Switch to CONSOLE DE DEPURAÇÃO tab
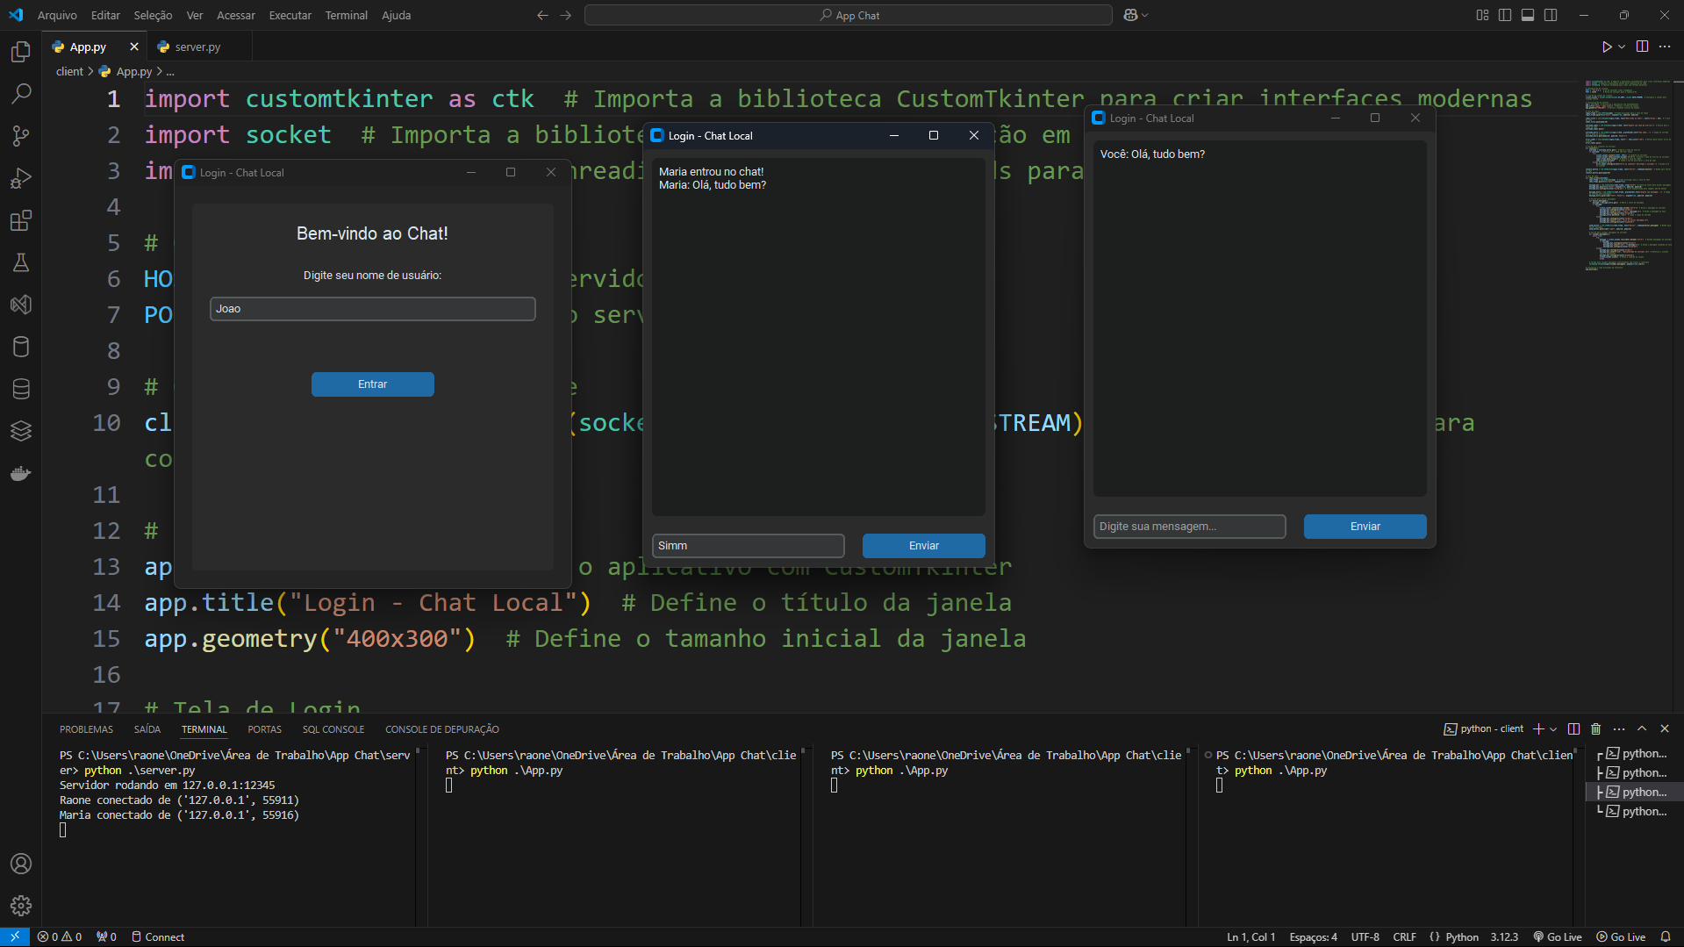The image size is (1684, 947). (442, 729)
